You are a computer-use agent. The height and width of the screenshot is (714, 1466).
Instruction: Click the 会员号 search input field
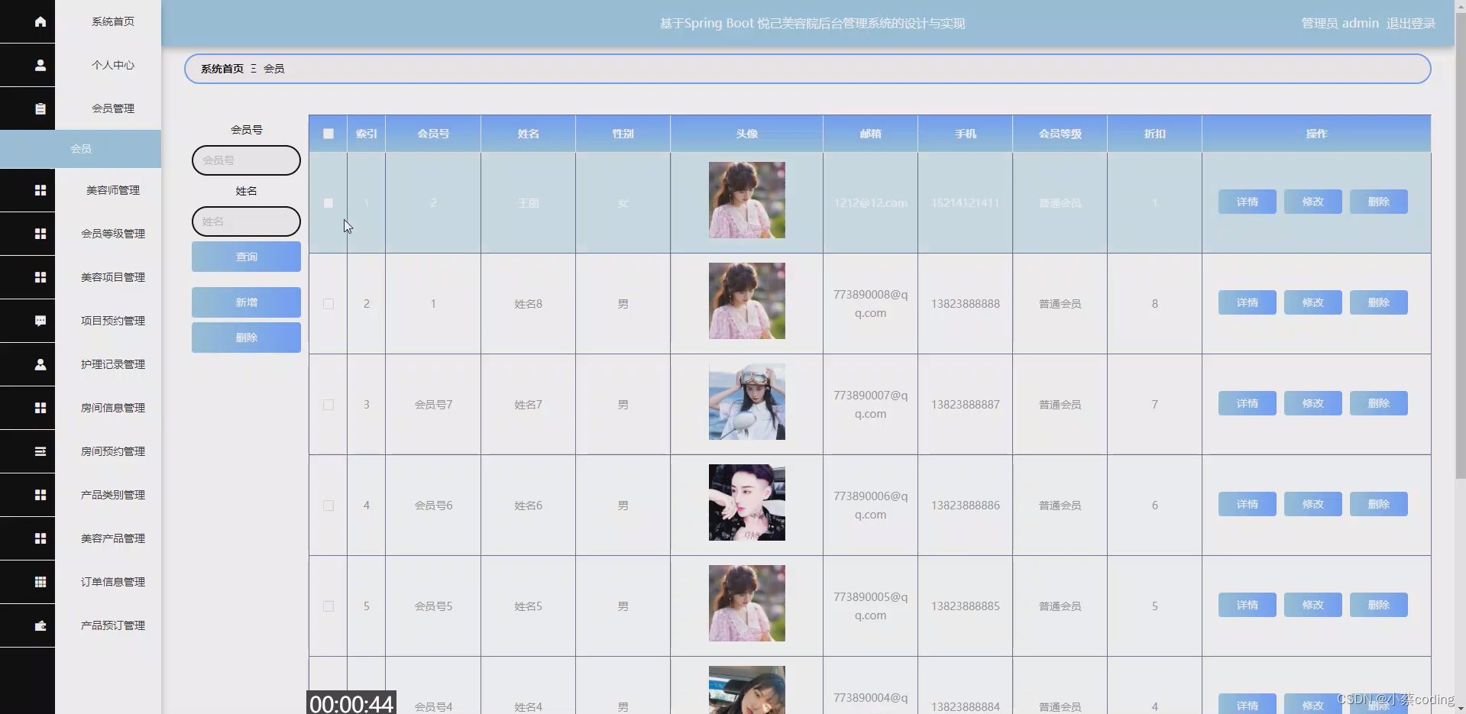(246, 160)
